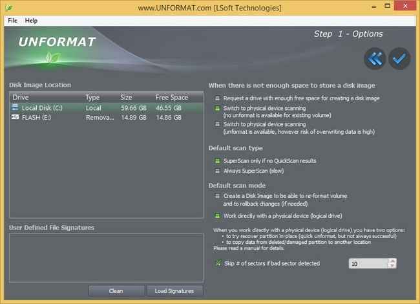This screenshot has height=304, width=420.
Task: Click the back double-arrow button
Action: (x=375, y=59)
